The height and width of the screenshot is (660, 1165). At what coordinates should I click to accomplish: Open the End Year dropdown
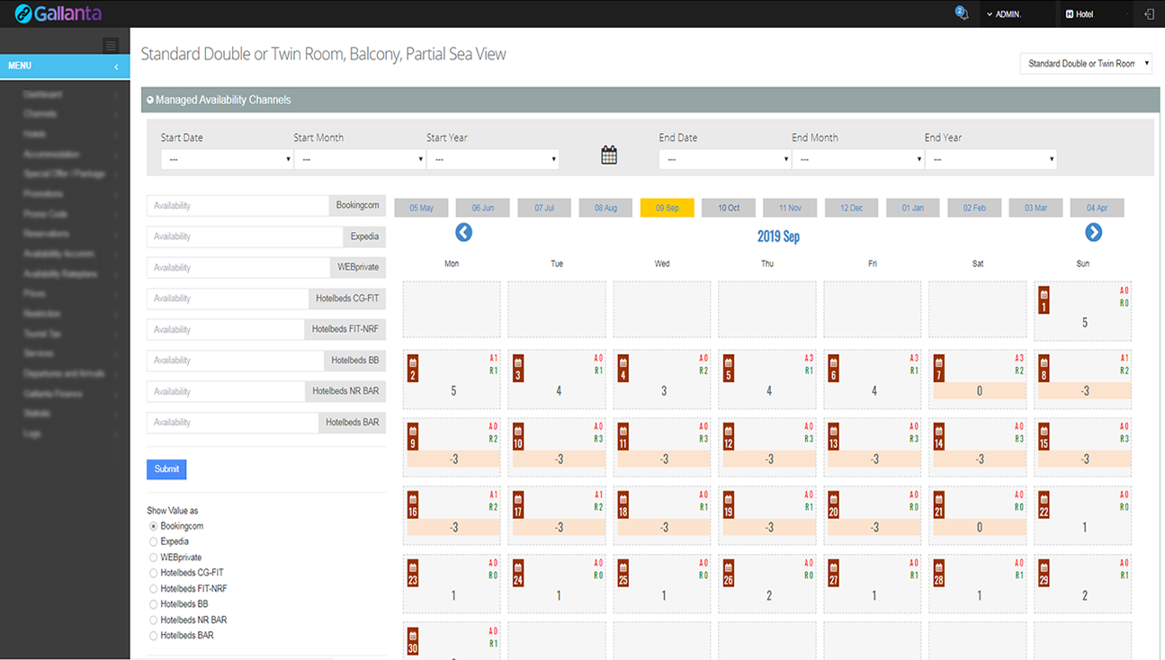[990, 159]
